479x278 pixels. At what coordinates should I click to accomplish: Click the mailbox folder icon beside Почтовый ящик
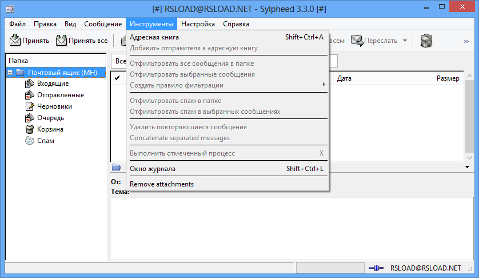[x=20, y=72]
